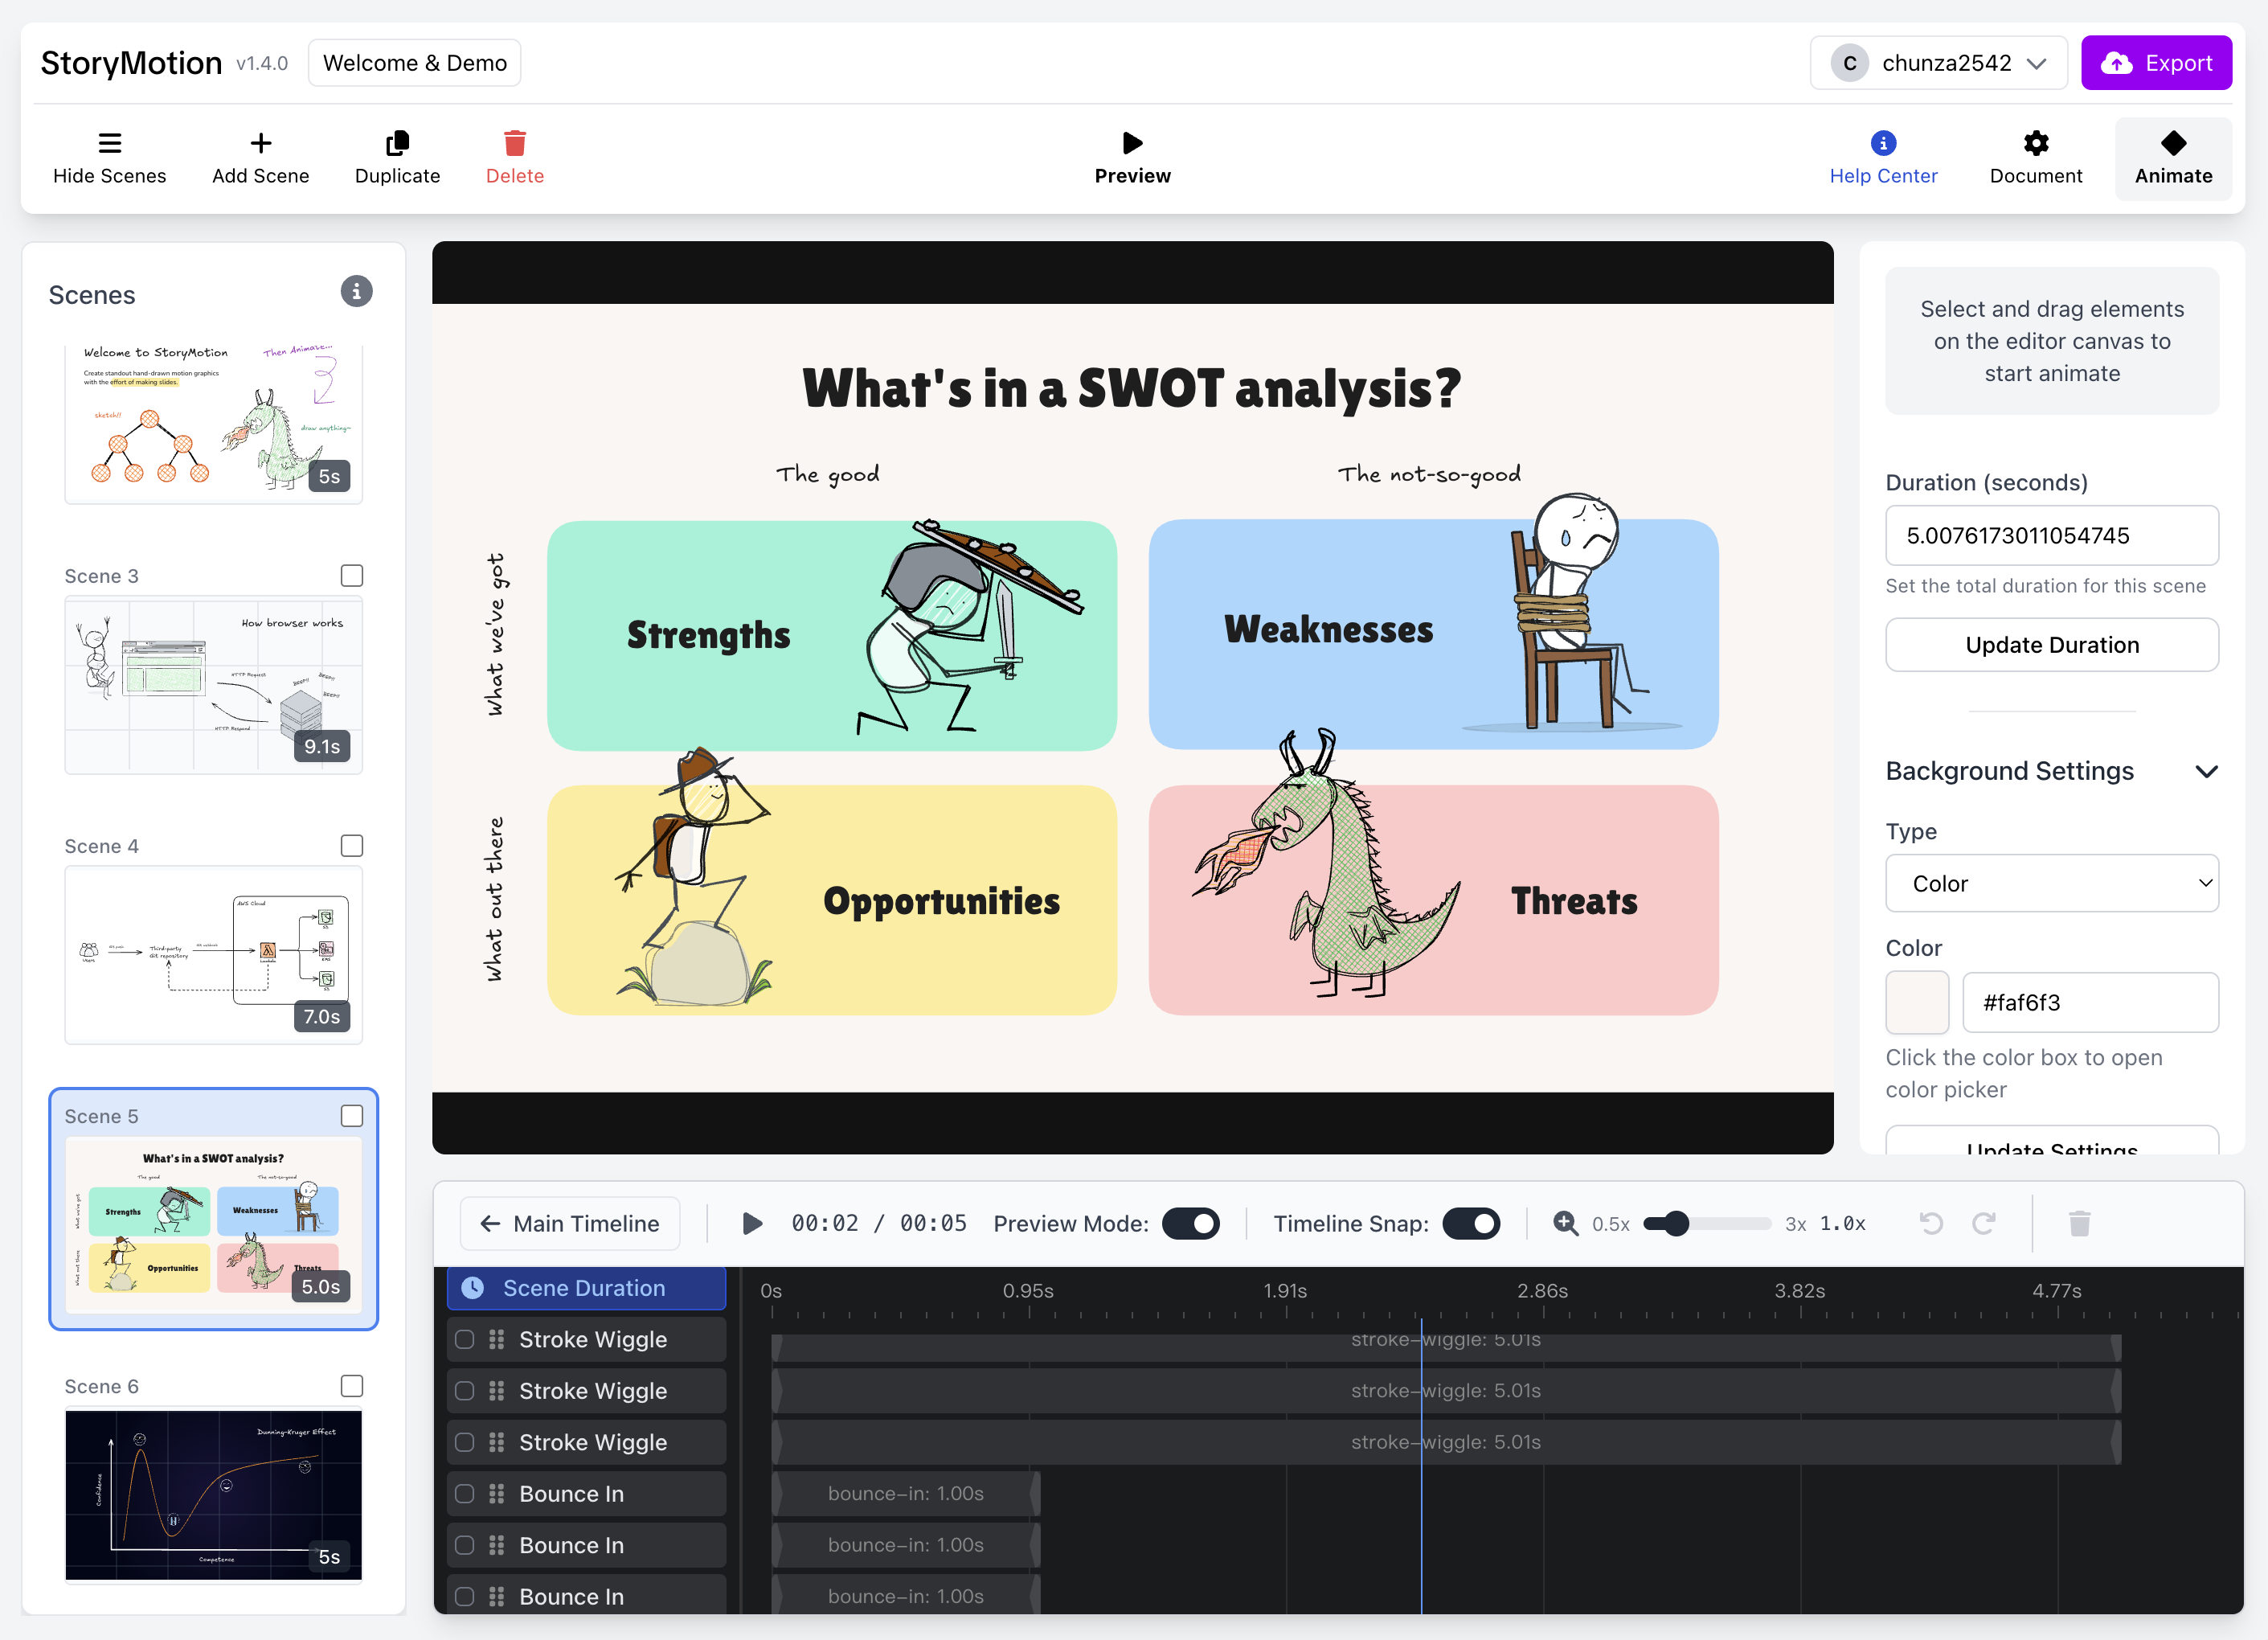Disable Timeline Snap
Image resolution: width=2268 pixels, height=1640 pixels.
(x=1470, y=1223)
